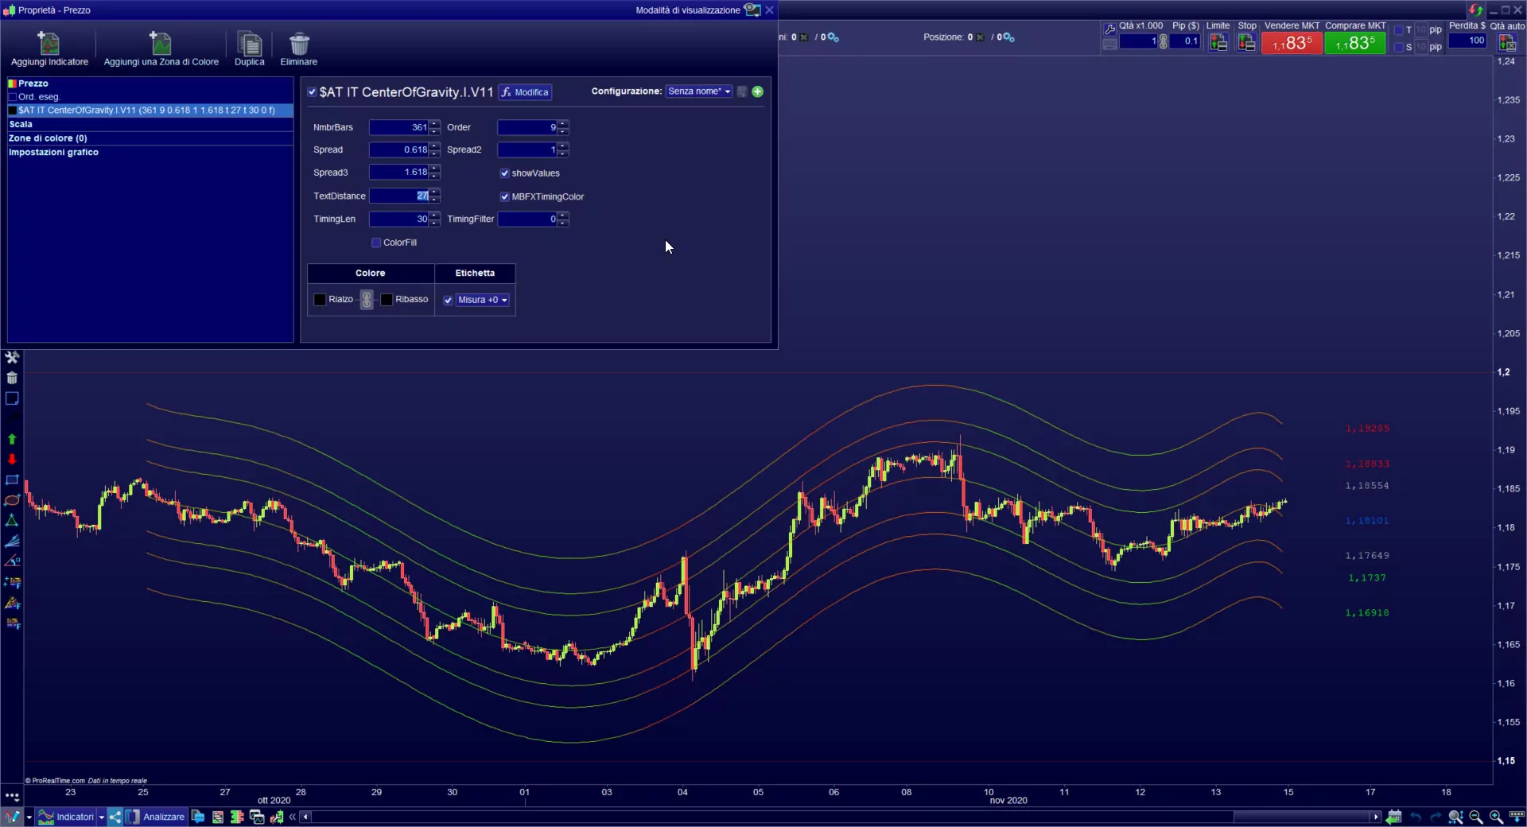Increase the TimingFilter value stepper

pos(563,215)
